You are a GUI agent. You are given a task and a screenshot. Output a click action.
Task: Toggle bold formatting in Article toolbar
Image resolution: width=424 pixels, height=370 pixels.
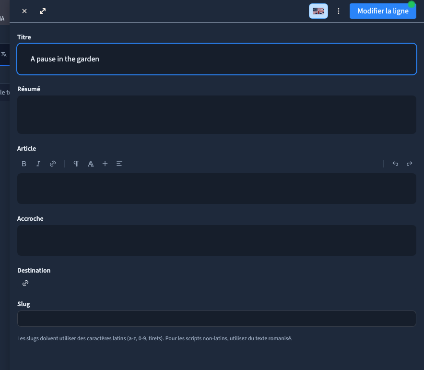pos(24,164)
